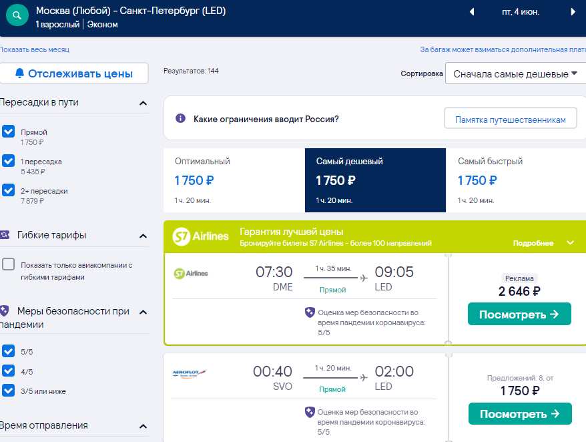This screenshot has height=442, width=586.
Task: Enable flexible fares airlines only checkbox
Action: (9, 264)
